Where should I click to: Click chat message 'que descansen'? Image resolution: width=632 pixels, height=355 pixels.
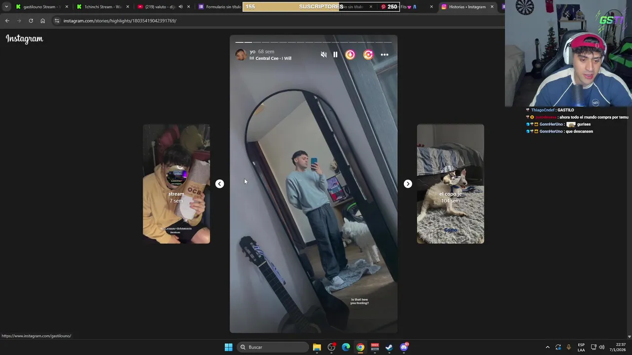coord(580,132)
